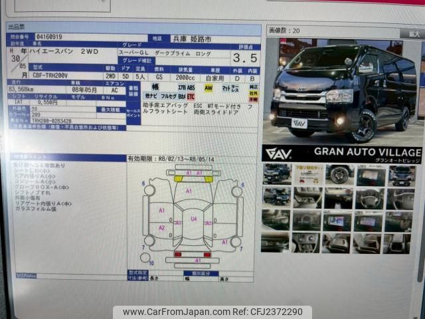
Task: Click the chassis number TRH200-0283428
Action: point(52,121)
